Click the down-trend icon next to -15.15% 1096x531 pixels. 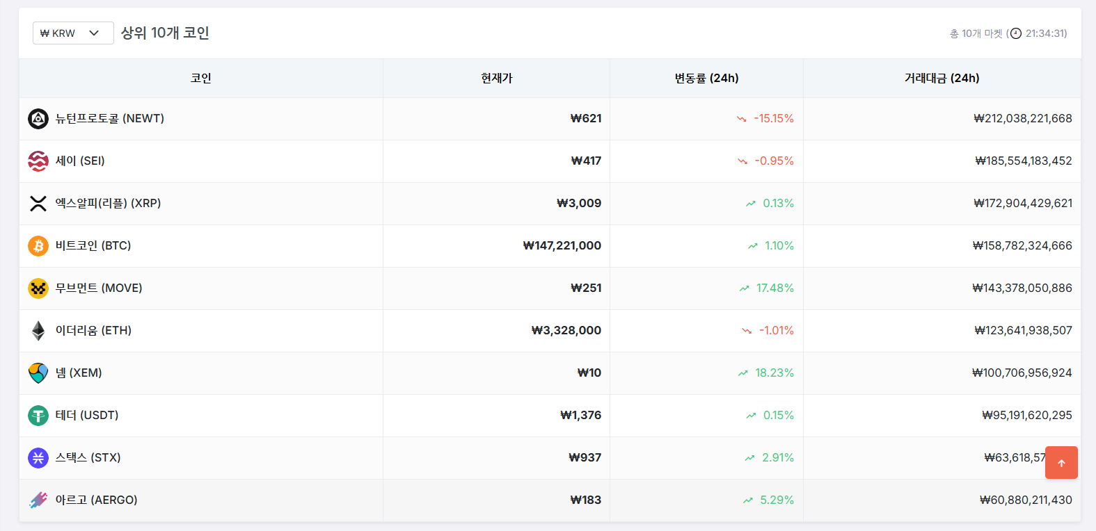point(742,119)
